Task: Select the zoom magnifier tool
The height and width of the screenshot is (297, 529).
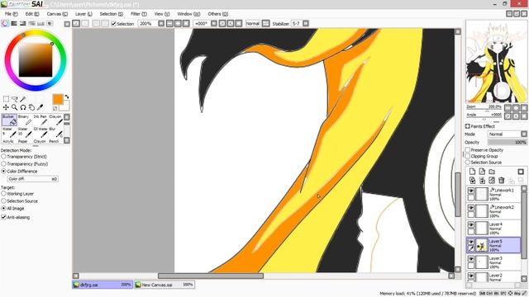Action: [x=15, y=107]
